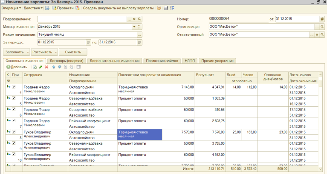Switch to Дополнительные начисления tab

115,61
